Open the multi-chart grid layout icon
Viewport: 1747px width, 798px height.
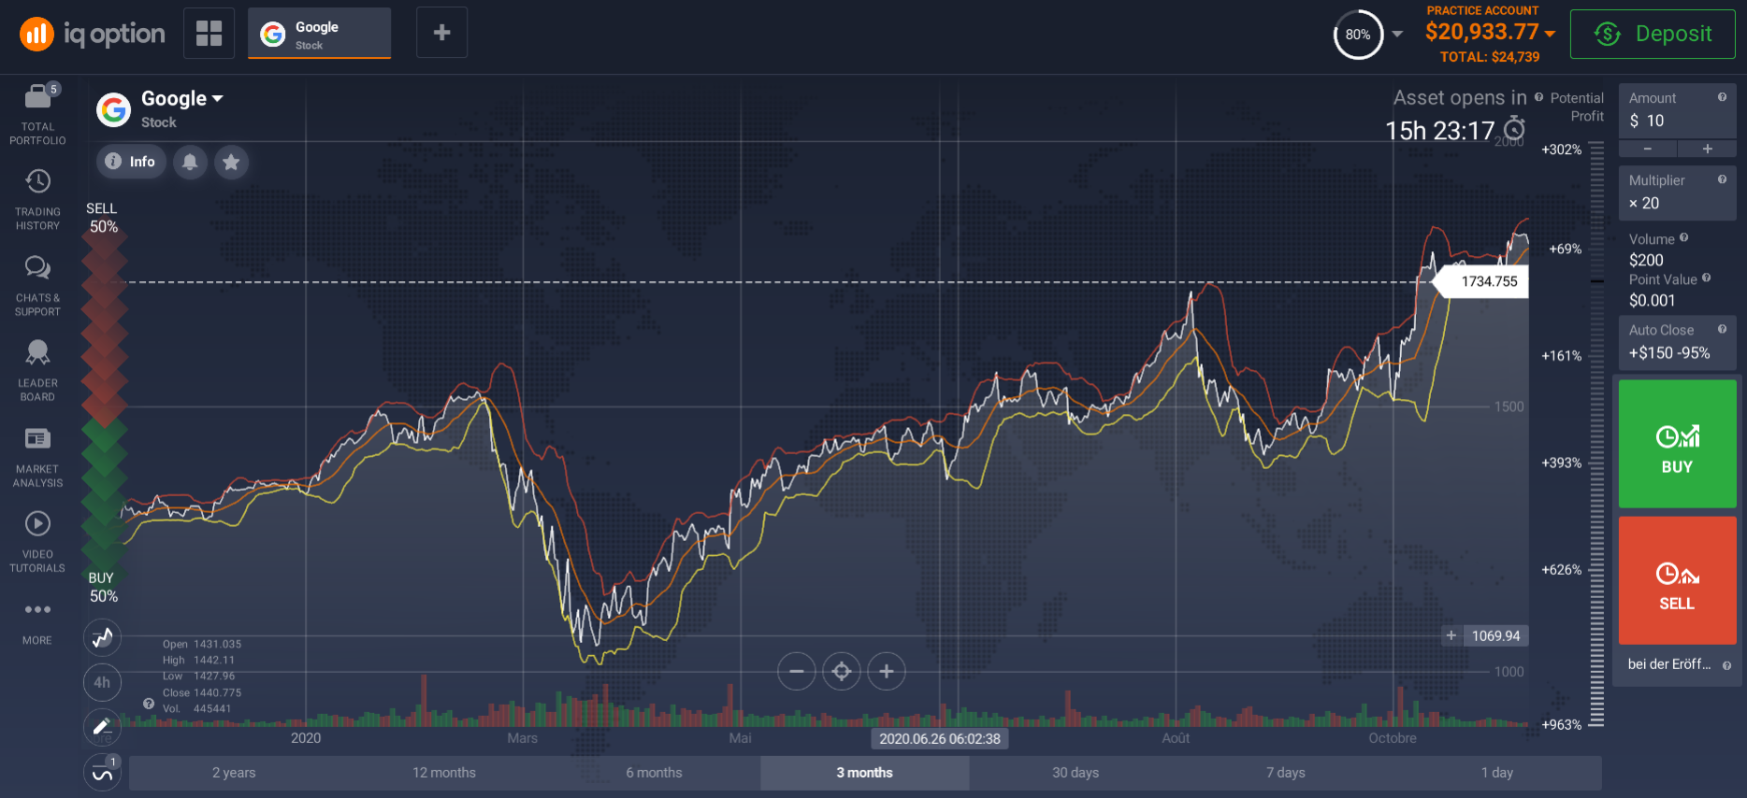[x=209, y=33]
